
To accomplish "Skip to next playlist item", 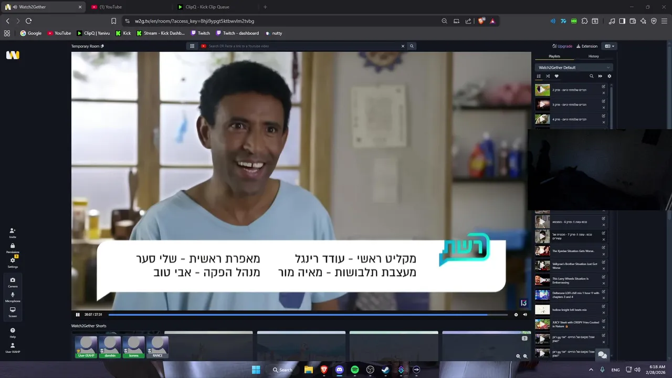I will (x=600, y=76).
